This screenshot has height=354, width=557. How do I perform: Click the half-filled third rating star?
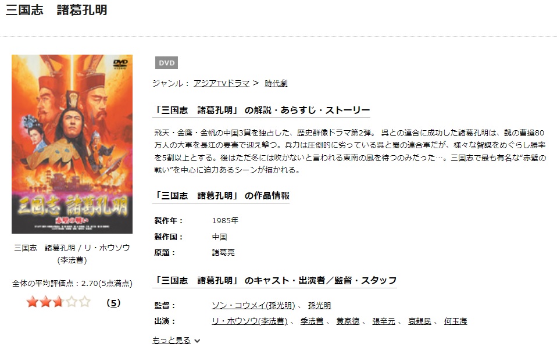58,302
